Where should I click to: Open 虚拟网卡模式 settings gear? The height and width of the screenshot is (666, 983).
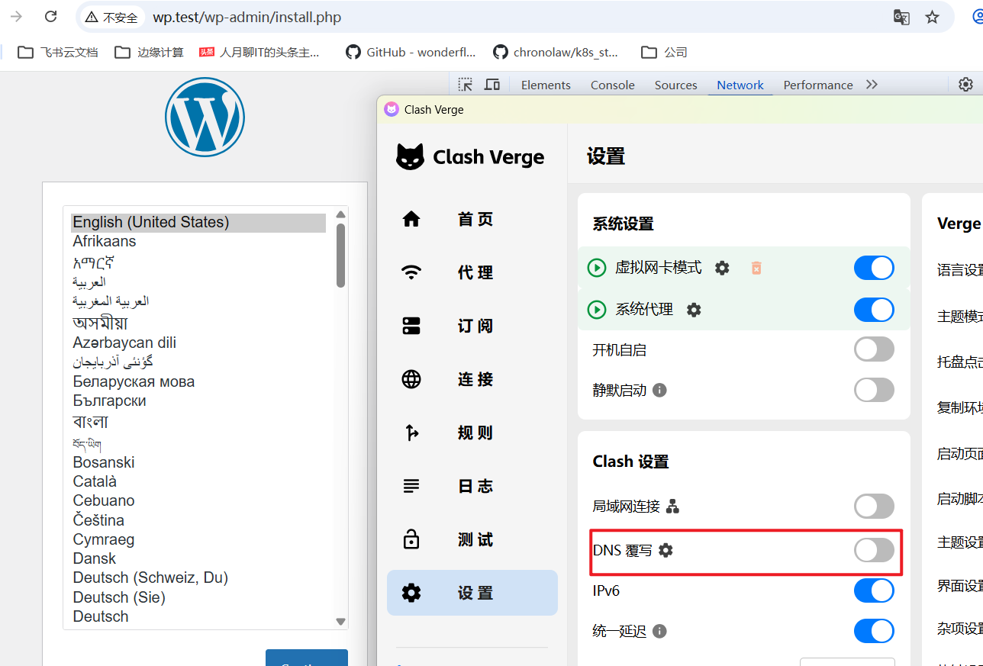pos(722,268)
